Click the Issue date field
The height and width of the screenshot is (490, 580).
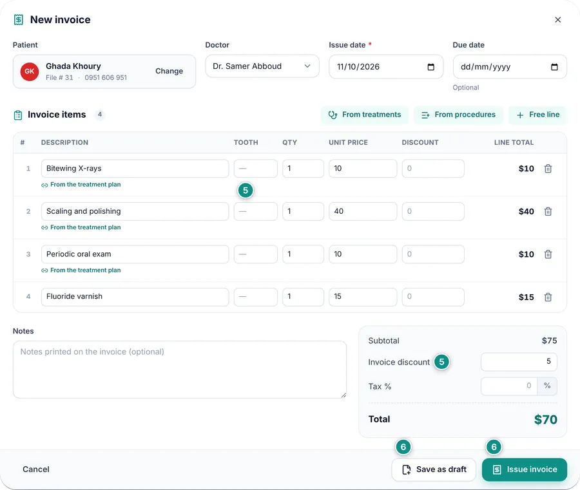click(386, 67)
